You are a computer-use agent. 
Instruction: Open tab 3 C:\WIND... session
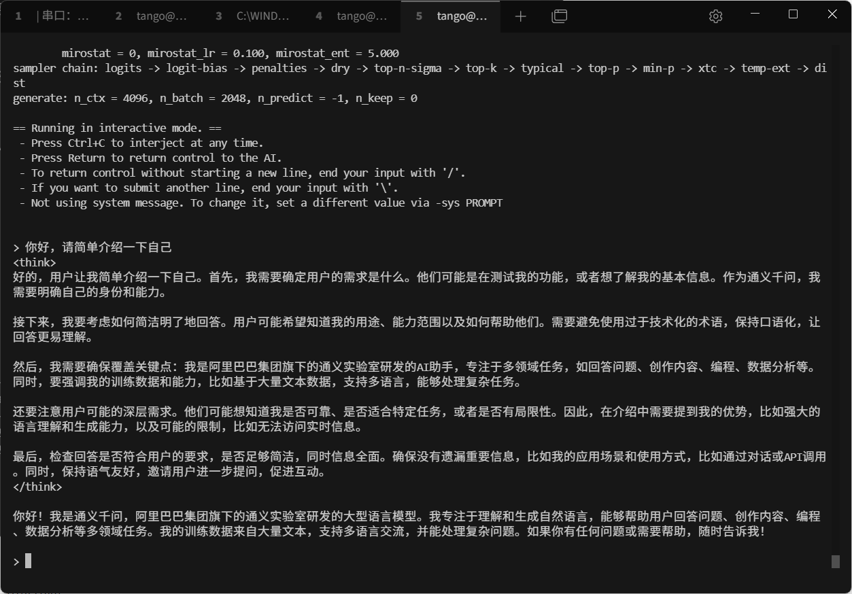(x=252, y=16)
